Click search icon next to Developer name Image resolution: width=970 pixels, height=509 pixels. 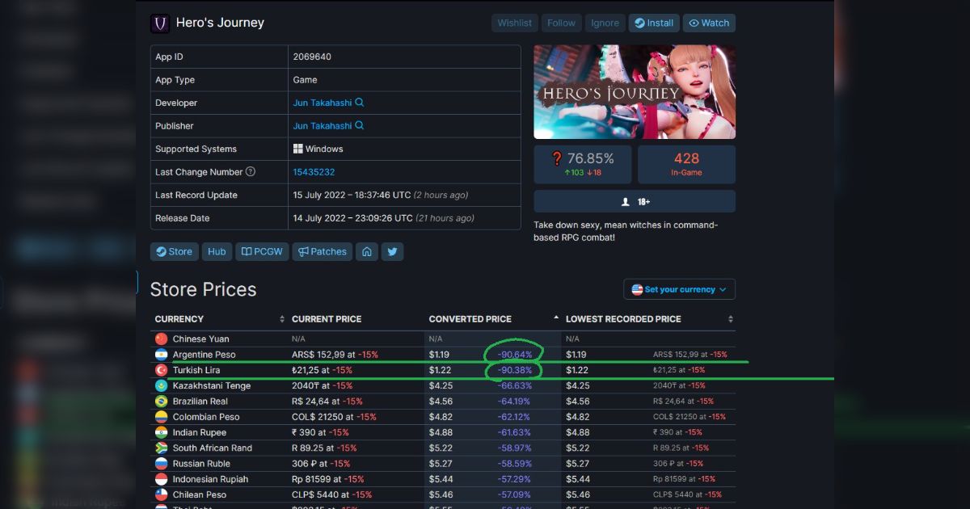(360, 103)
